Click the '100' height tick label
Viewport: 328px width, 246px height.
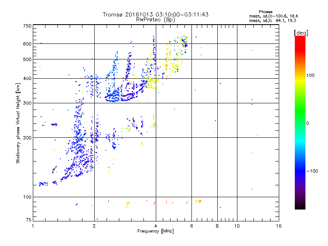[x=27, y=197]
